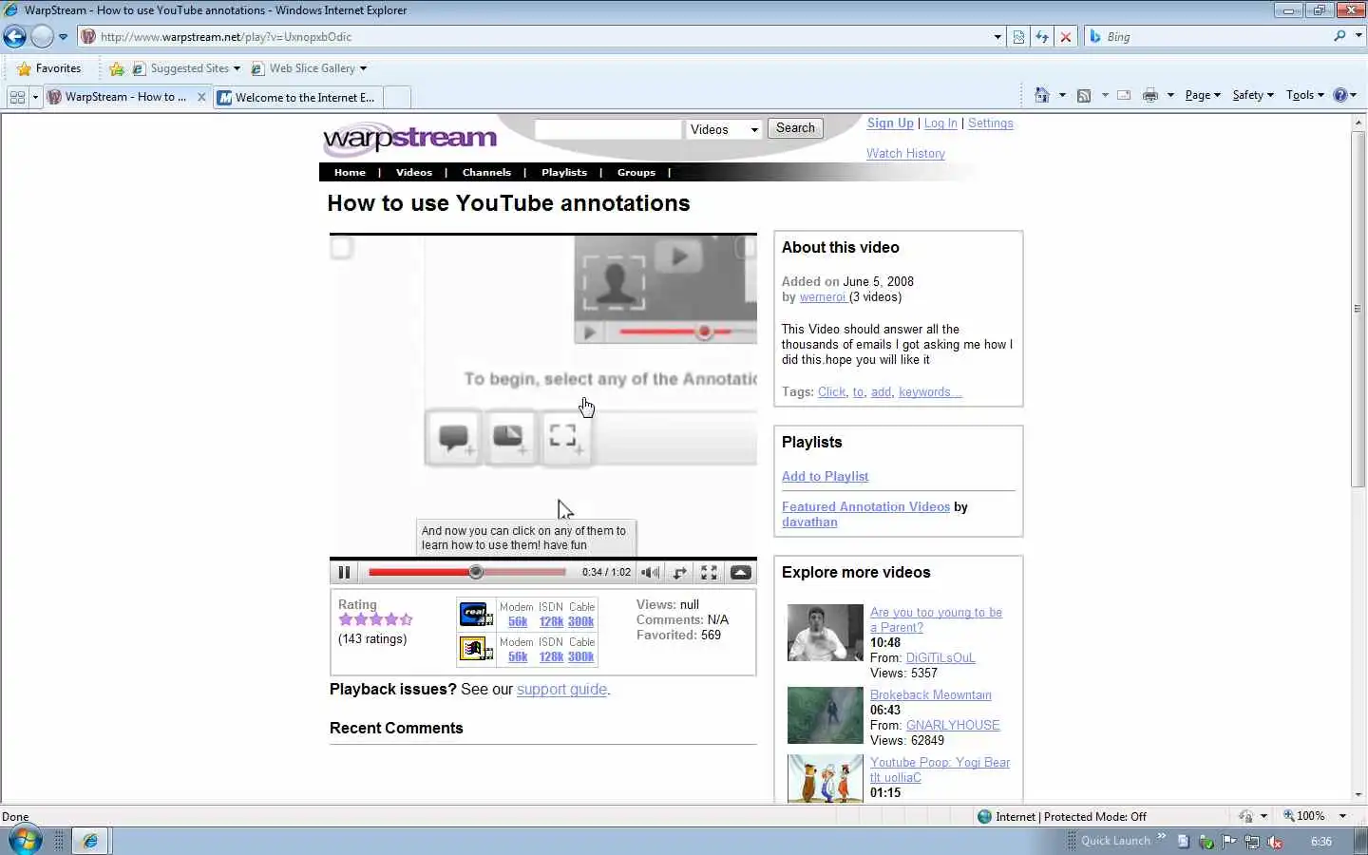Click the note annotation icon in the video

(508, 437)
